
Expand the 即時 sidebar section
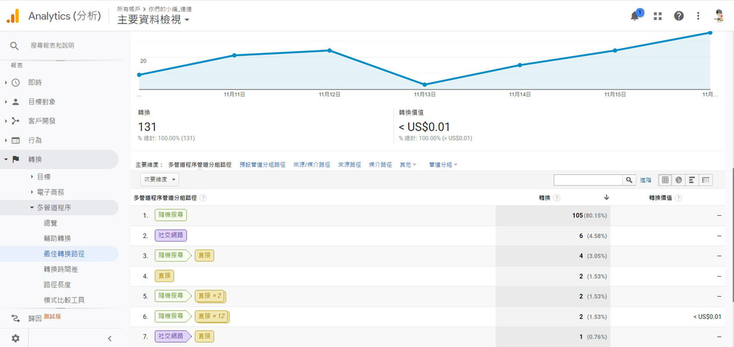(6, 82)
